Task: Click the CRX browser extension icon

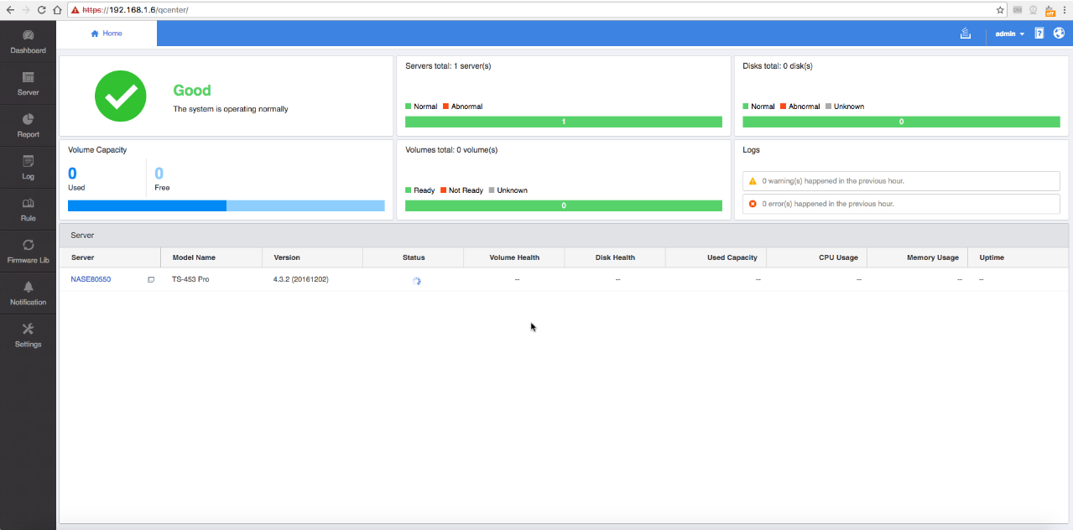Action: (x=1018, y=10)
